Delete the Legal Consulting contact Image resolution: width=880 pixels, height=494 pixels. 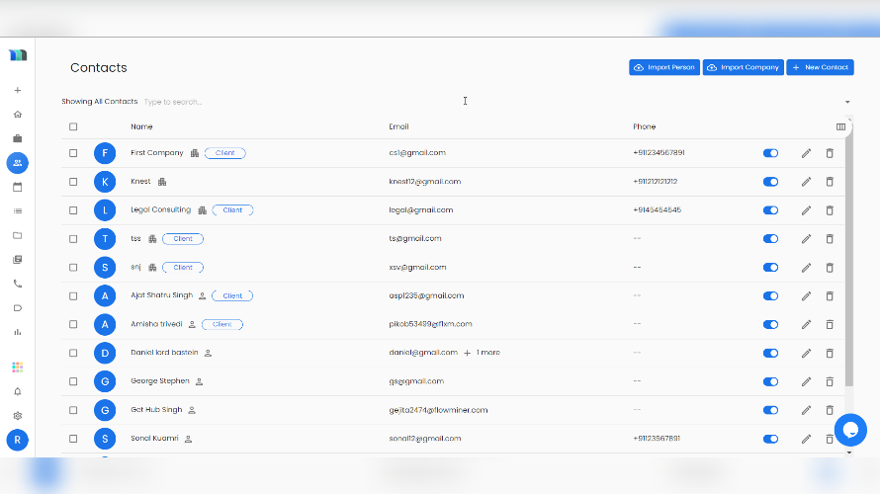830,210
